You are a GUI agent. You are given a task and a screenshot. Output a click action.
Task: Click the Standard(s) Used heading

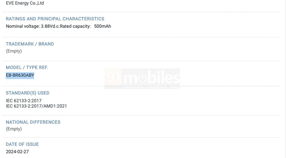(x=28, y=93)
